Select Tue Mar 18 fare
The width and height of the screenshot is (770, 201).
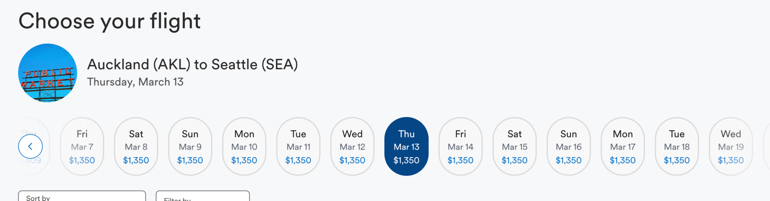coord(677,147)
